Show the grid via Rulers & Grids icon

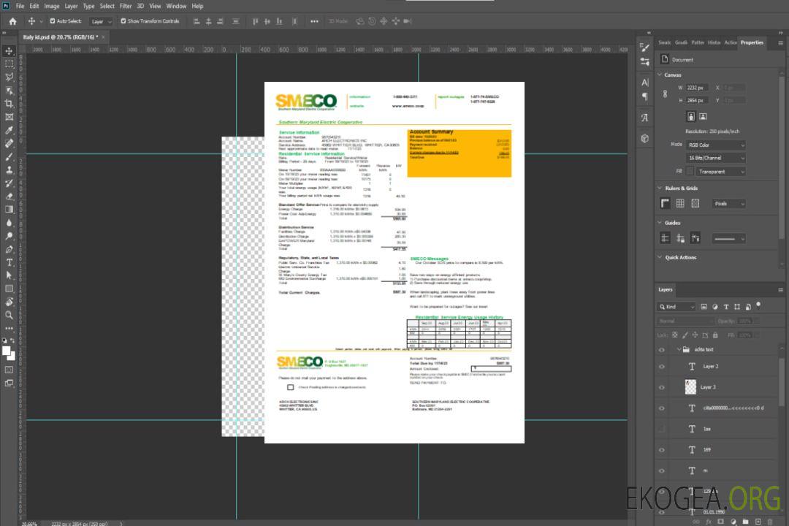679,204
